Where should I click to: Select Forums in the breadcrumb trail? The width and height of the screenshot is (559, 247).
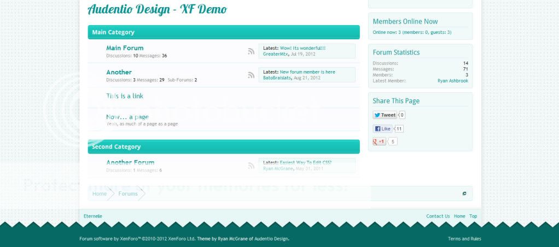[x=128, y=194]
